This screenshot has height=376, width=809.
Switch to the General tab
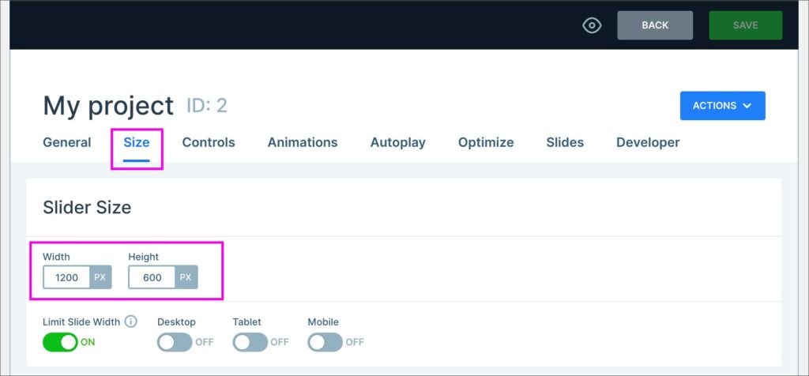tap(66, 143)
